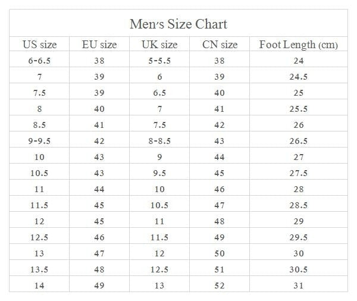
Task: Click the foot length 31 cell
Action: [x=299, y=286]
